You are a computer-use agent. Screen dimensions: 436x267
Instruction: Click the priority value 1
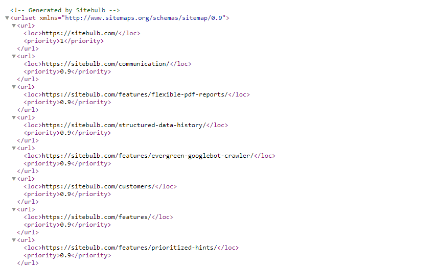click(62, 41)
